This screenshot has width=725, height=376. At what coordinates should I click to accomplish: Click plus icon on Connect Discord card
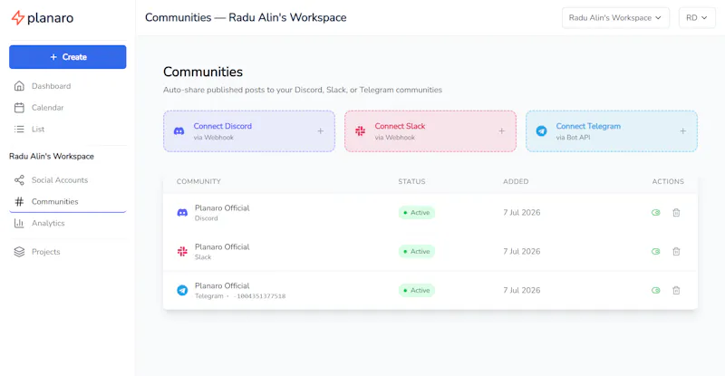click(321, 131)
